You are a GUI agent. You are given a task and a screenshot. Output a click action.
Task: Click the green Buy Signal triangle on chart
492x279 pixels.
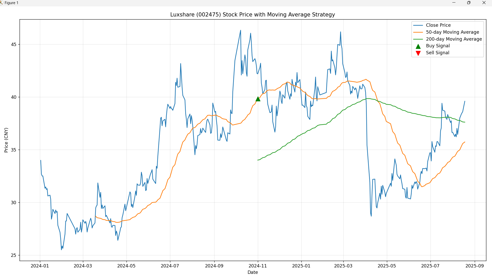pos(258,99)
